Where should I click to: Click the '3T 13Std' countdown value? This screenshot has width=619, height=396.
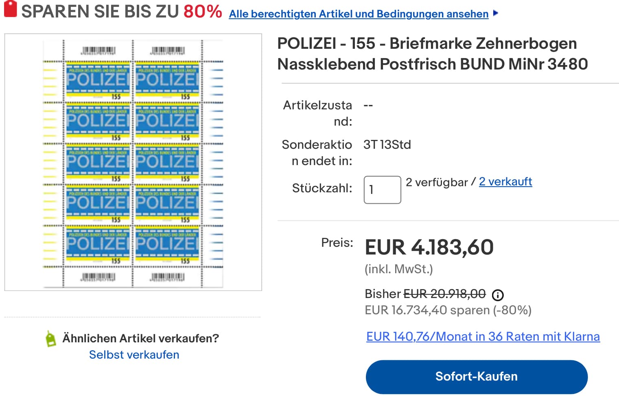(387, 145)
